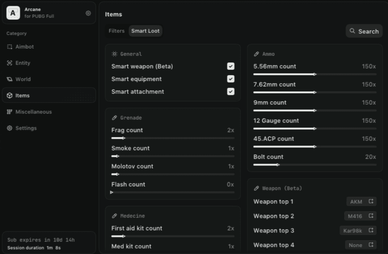Uncheck the Smart attachment checkbox
The image size is (388, 254).
(231, 92)
